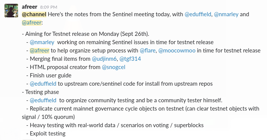Viewport: 267px width, 140px height.
Task: Open the 8:09 PM message timestamp link
Action: click(x=49, y=7)
